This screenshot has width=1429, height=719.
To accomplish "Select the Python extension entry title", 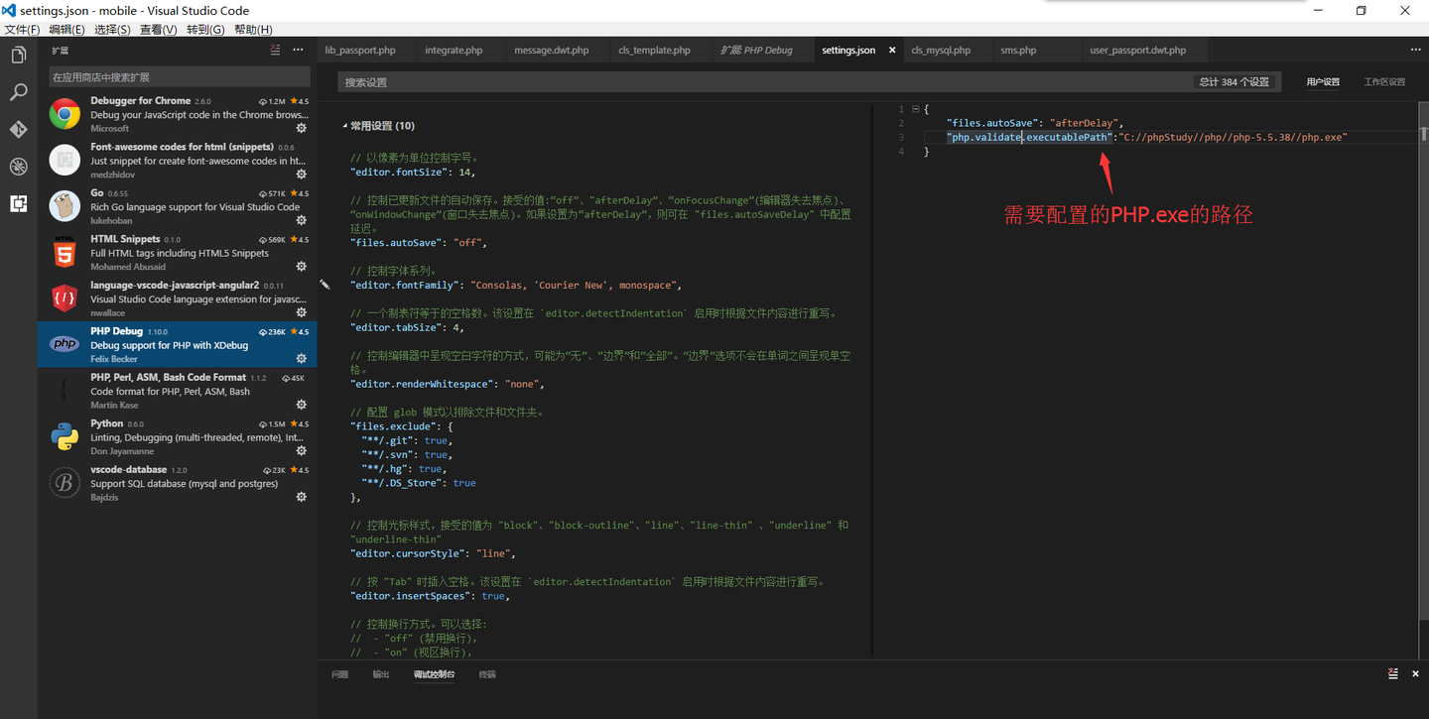I will (107, 423).
